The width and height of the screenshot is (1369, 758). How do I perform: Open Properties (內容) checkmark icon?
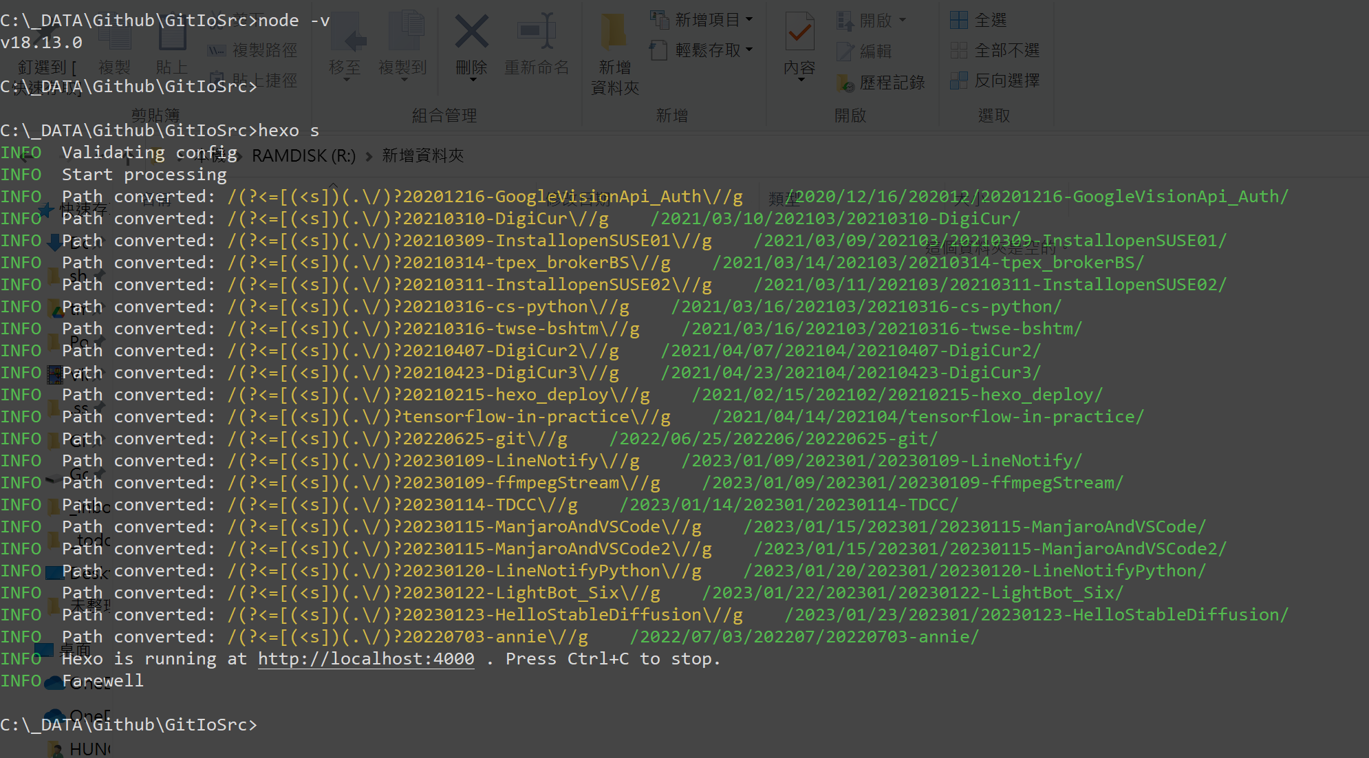coord(799,32)
